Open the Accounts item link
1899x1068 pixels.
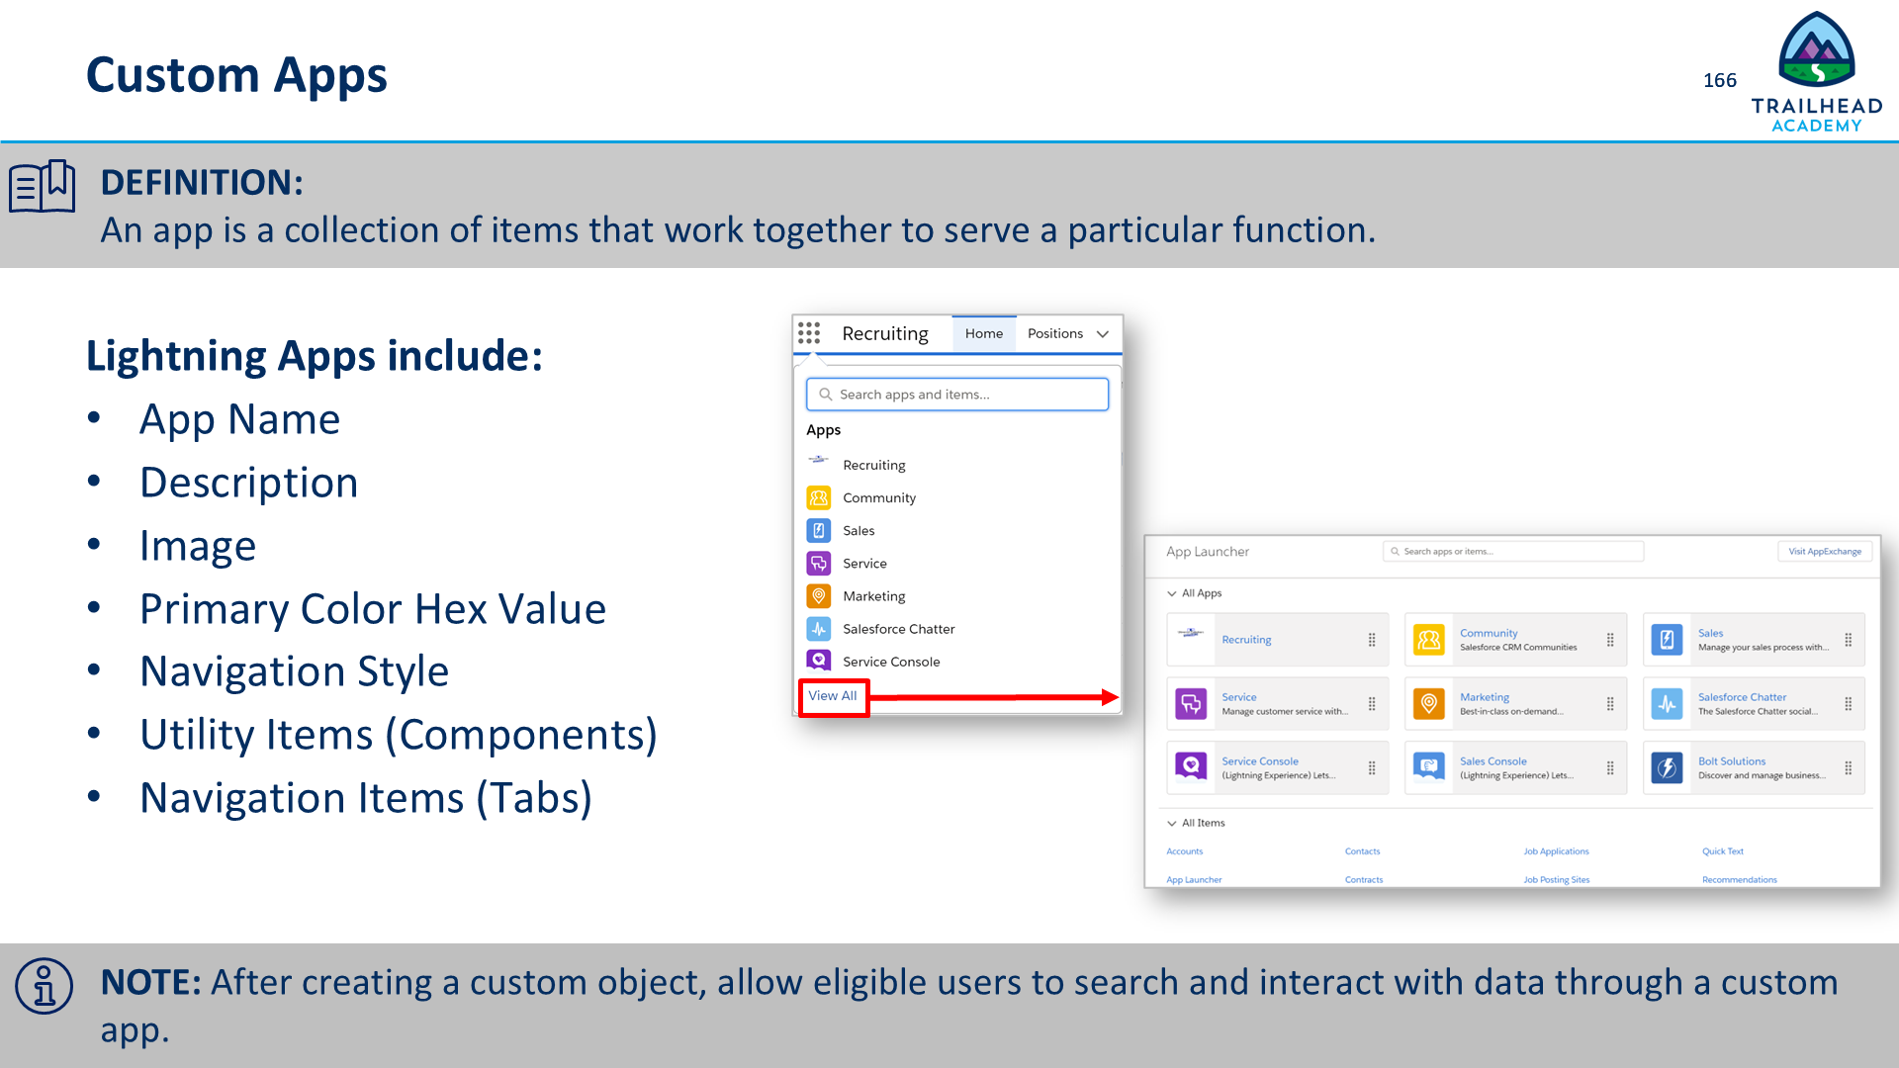[1185, 851]
